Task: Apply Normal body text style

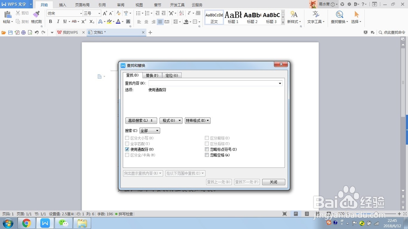Action: coord(214,17)
